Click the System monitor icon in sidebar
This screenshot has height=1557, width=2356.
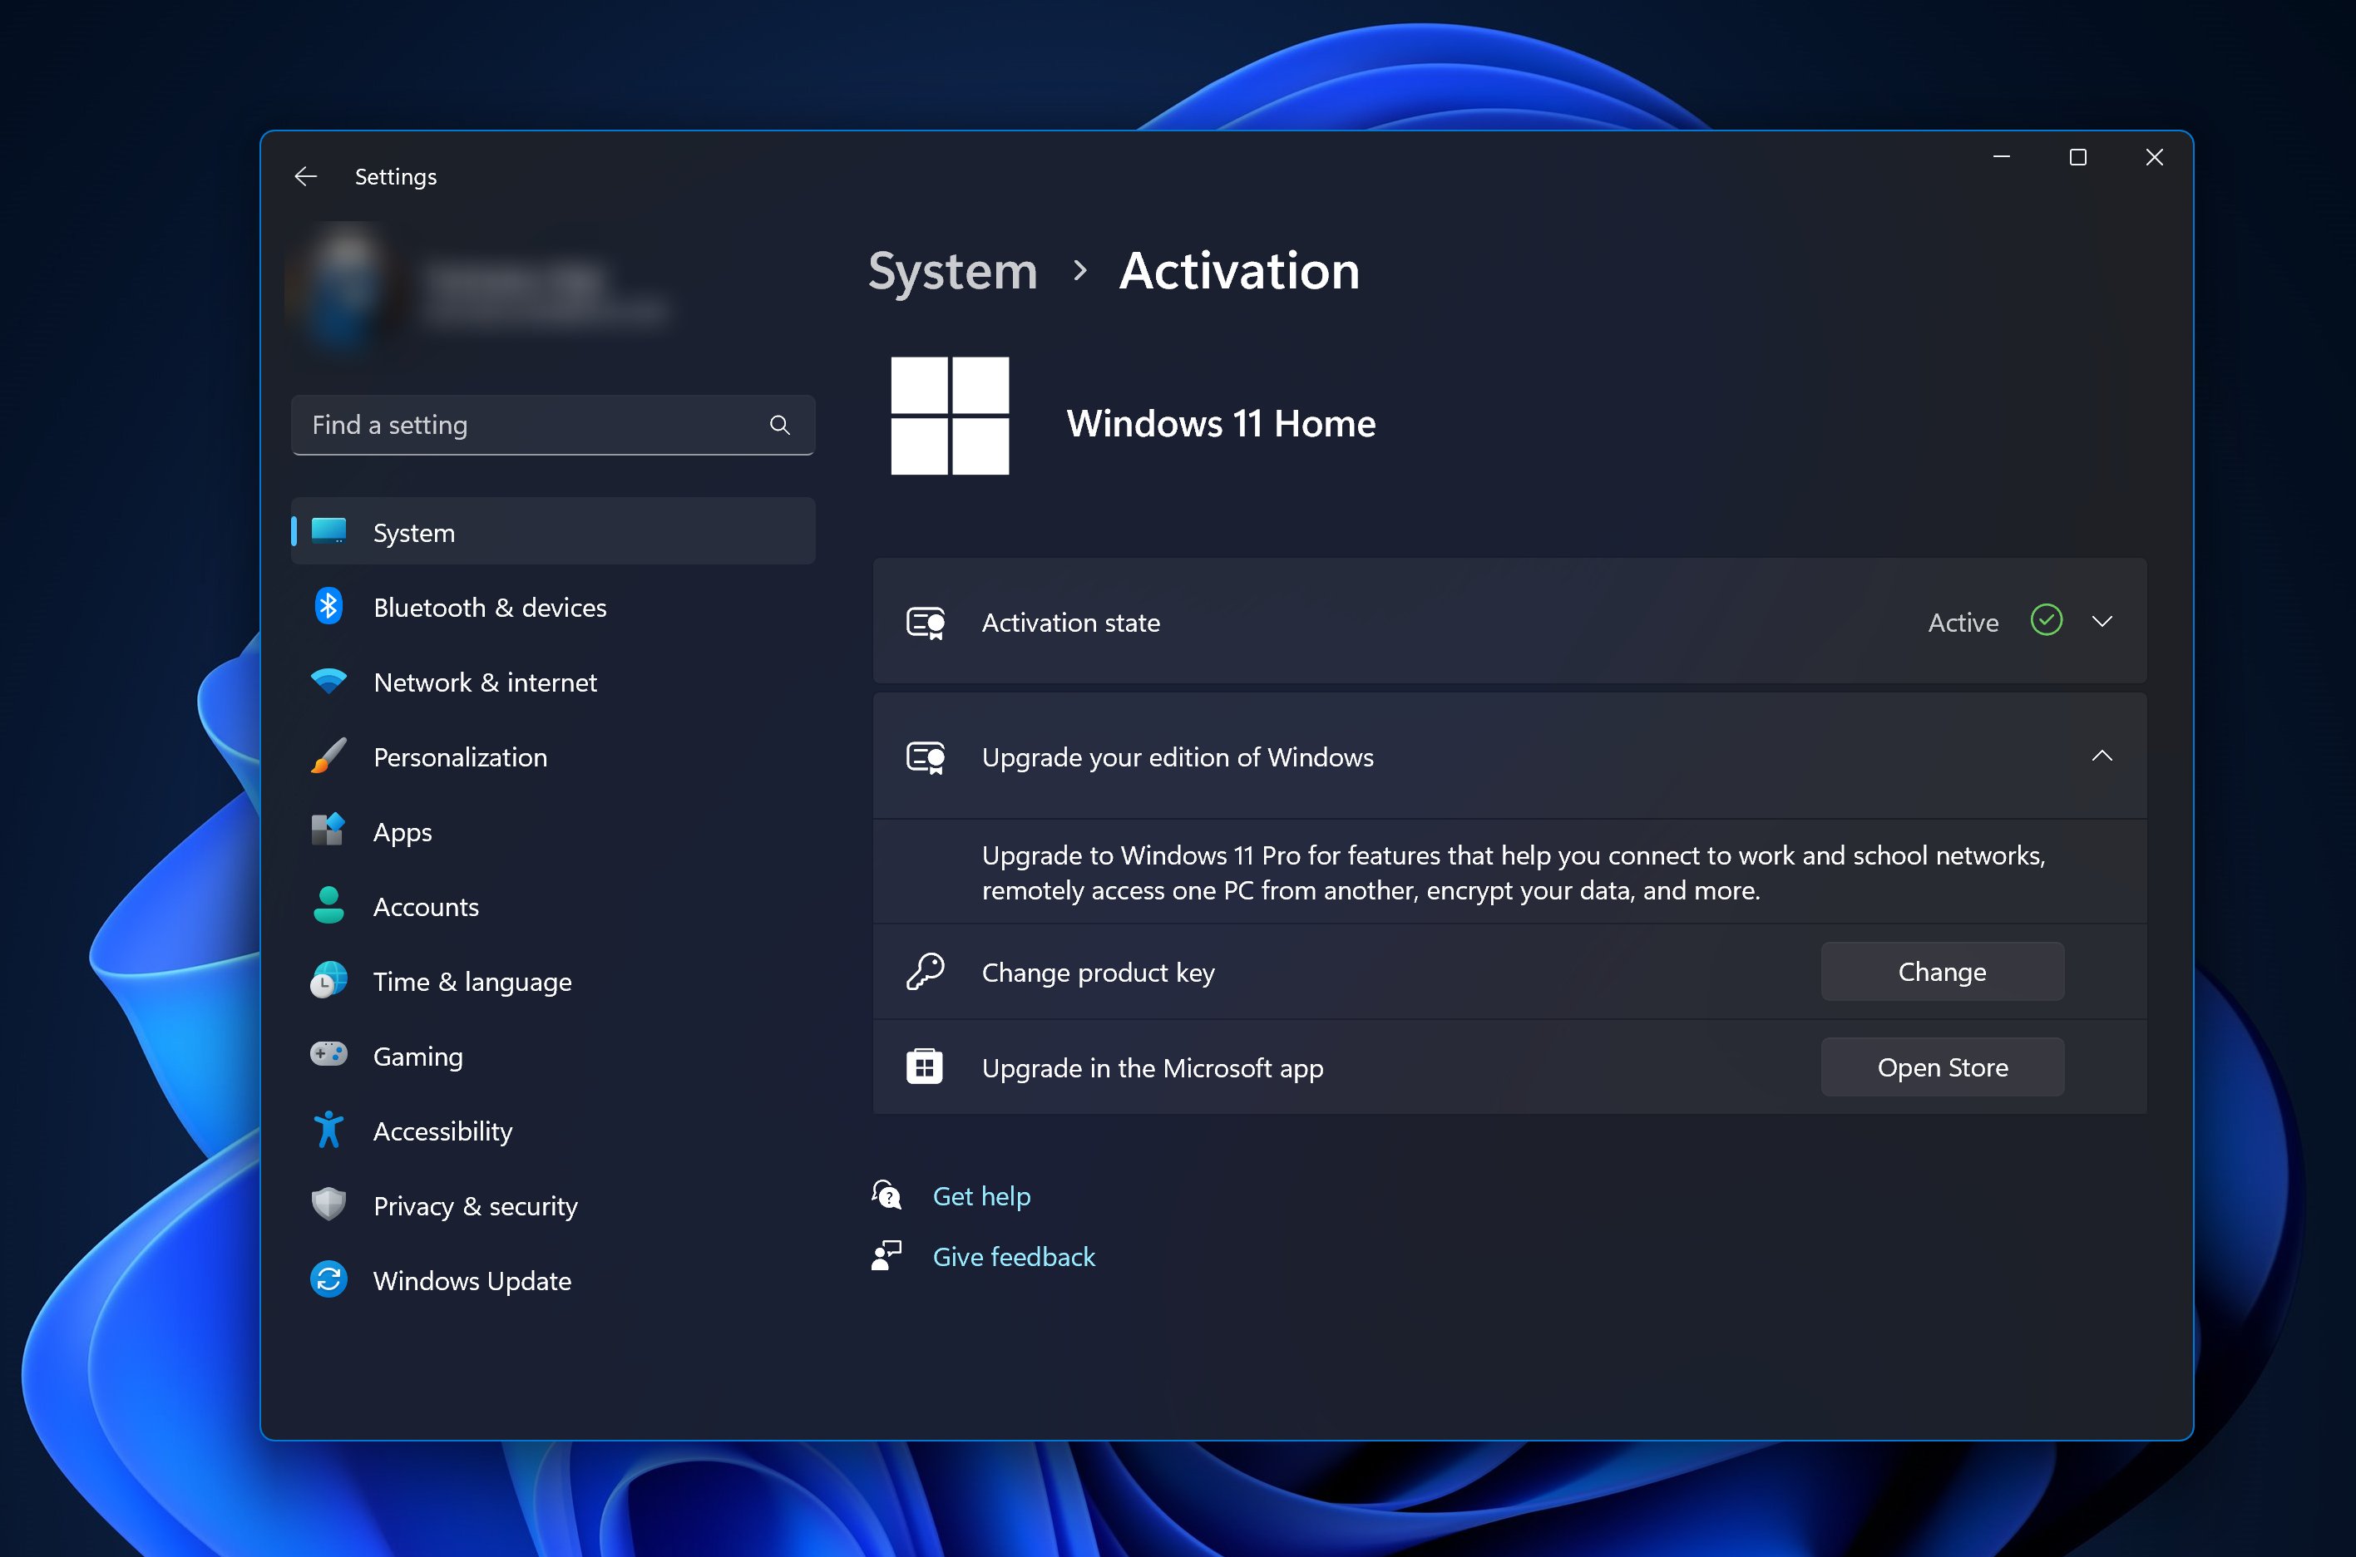click(x=328, y=531)
